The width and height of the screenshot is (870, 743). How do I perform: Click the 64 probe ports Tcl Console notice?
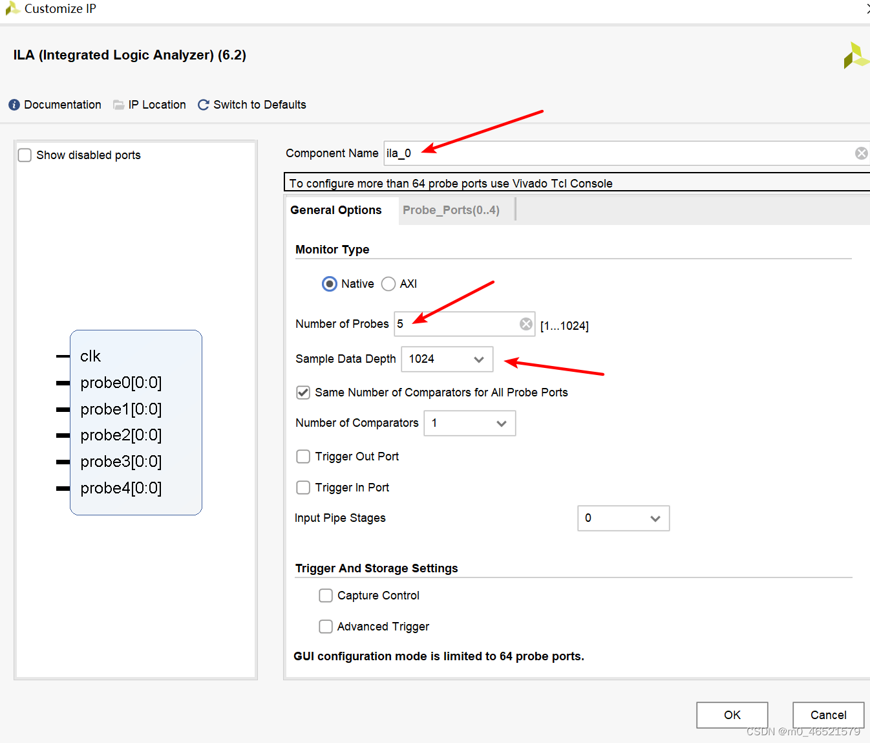[x=451, y=184]
